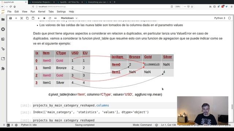The height and width of the screenshot is (131, 234).
Task: Open the Commands palette sidebar icon
Action: (3, 39)
